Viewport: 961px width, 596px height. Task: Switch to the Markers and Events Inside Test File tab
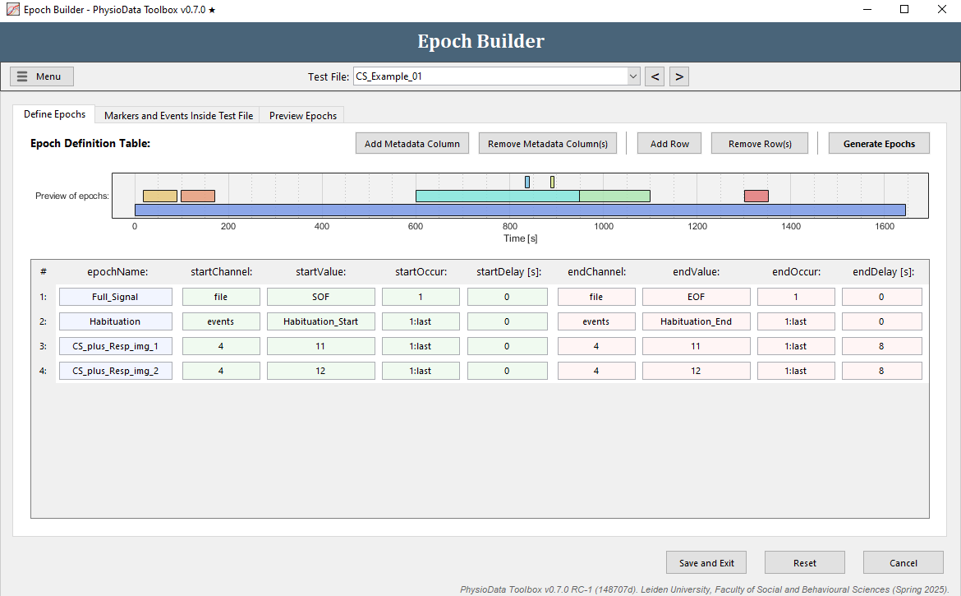point(177,115)
